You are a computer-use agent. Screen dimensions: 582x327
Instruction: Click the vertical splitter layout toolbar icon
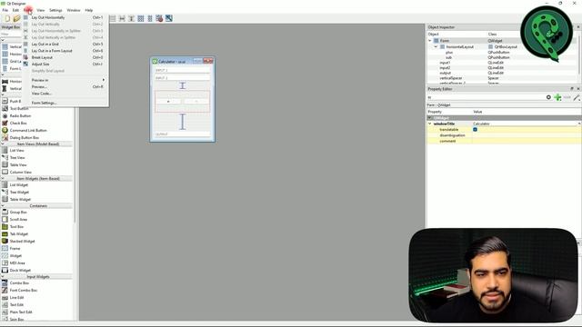click(x=131, y=18)
